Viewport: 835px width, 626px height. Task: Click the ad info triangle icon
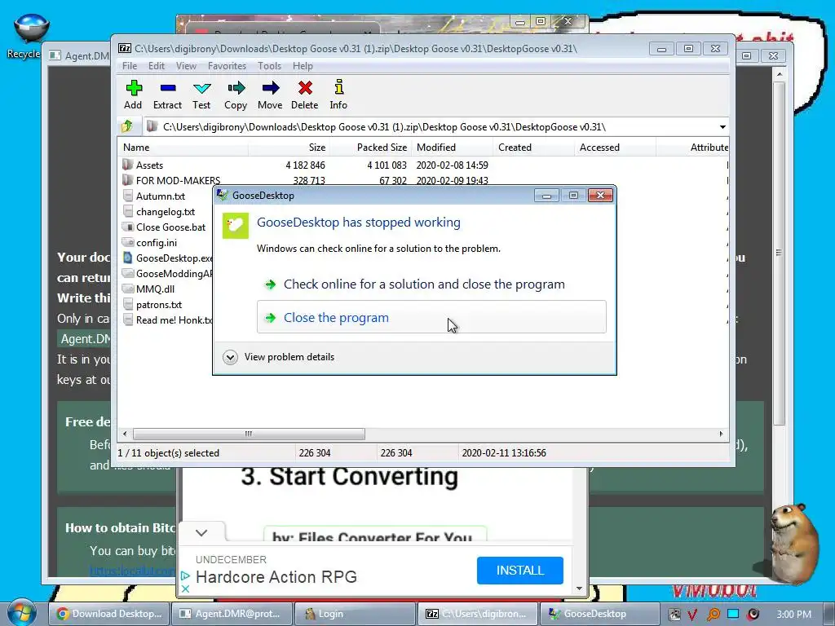[x=185, y=576]
